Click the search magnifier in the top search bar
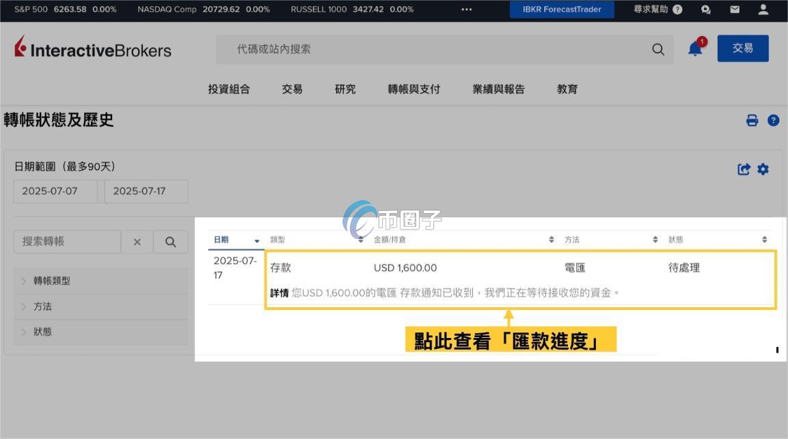The height and width of the screenshot is (439, 788). (x=657, y=49)
